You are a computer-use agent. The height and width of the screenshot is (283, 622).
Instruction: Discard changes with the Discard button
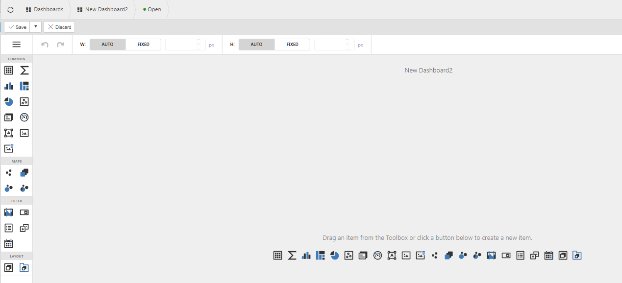pos(59,27)
